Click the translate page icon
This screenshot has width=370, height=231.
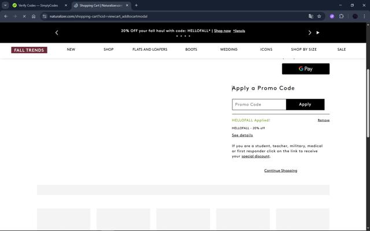[311, 16]
